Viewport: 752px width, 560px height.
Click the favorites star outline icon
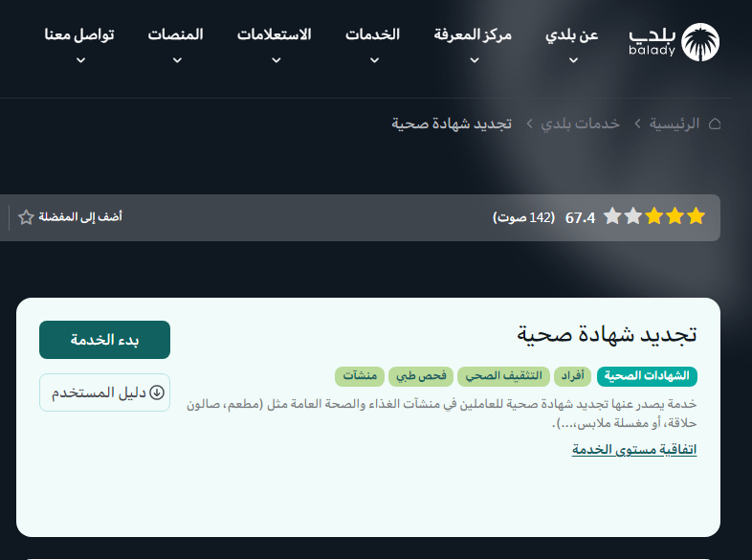[26, 217]
